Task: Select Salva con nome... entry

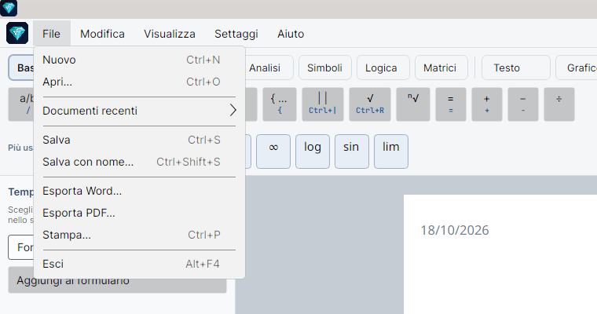Action: click(x=139, y=162)
